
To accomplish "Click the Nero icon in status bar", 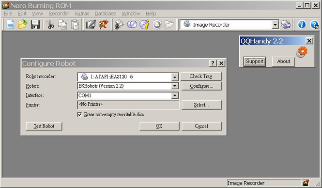I will coord(306,183).
